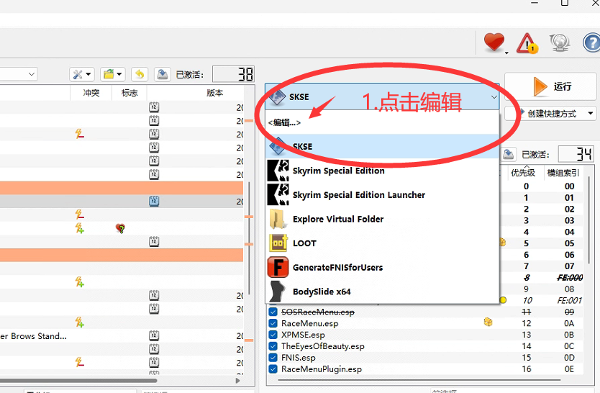Click the red heart endorse icon
Viewport: 600px width, 393px height.
pos(494,42)
